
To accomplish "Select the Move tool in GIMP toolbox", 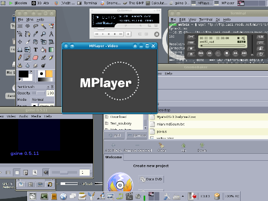I will [x=20, y=42].
